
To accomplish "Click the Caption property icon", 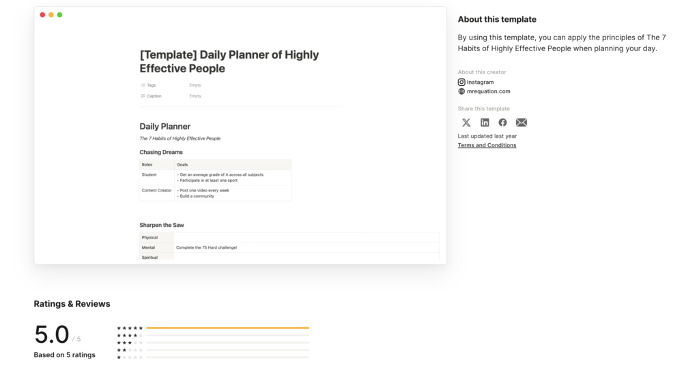I will pos(143,96).
